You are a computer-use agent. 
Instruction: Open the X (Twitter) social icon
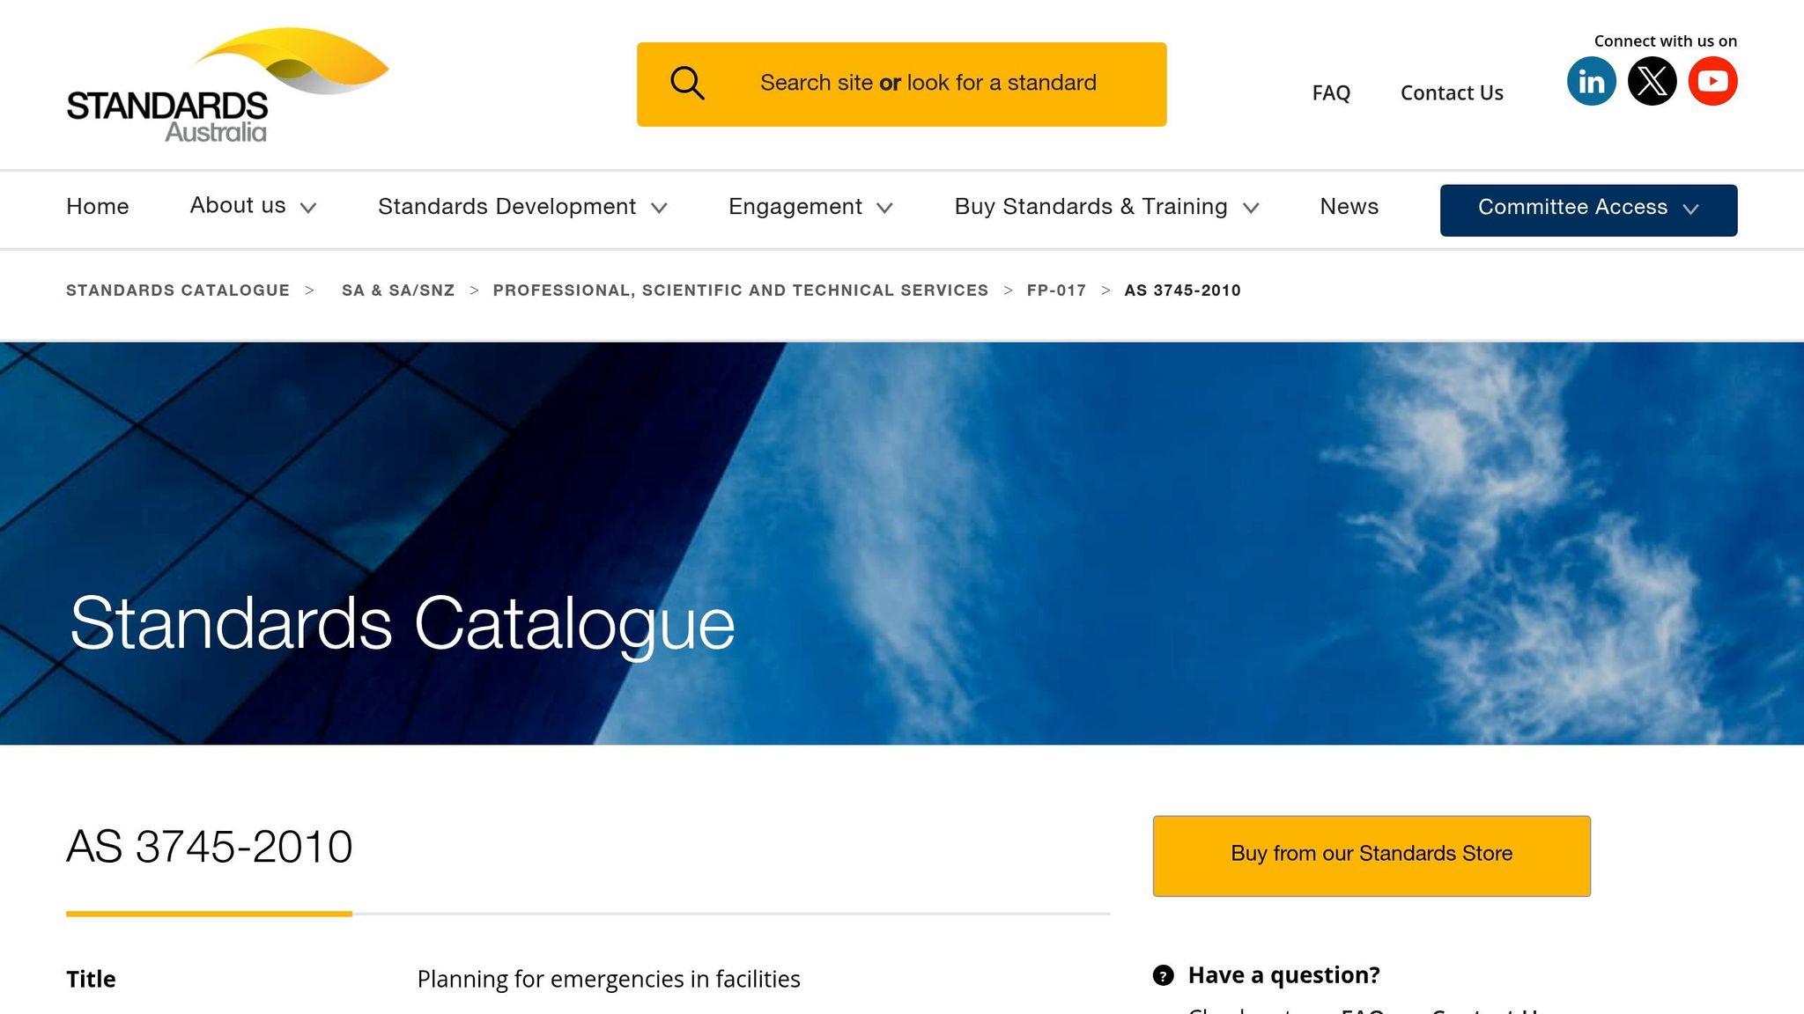click(x=1652, y=81)
